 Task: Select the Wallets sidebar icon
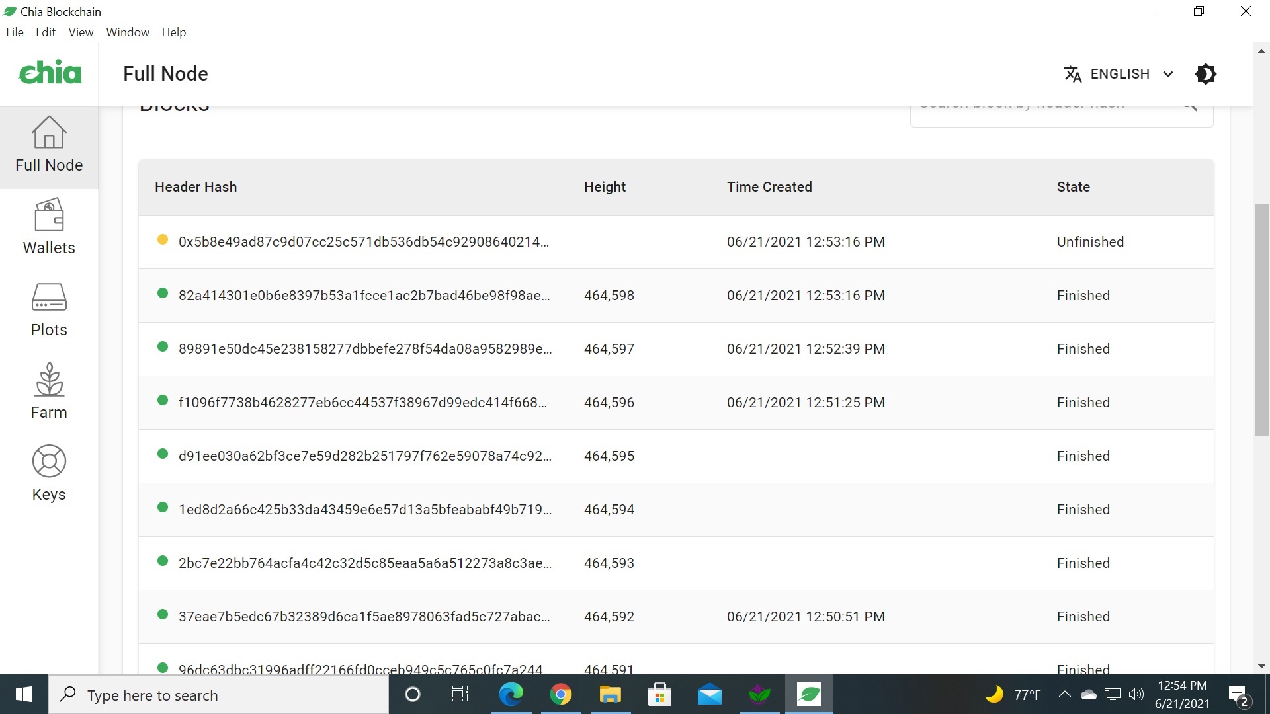pyautogui.click(x=49, y=228)
